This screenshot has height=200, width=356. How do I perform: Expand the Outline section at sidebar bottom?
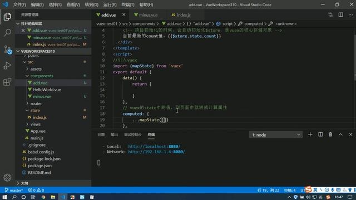(x=18, y=183)
